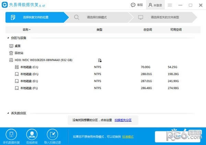Collapse the 丢失的分区 section
The image size is (206, 145).
point(8,113)
